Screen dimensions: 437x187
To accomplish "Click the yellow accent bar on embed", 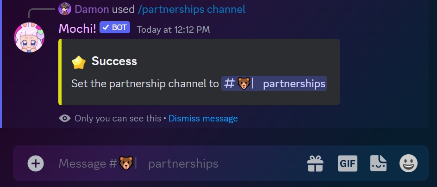I will [x=60, y=72].
